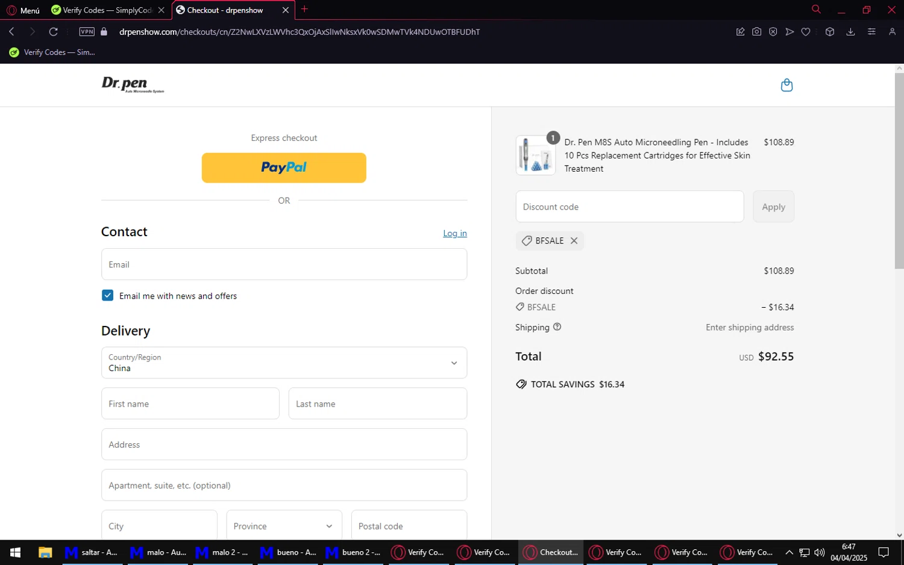Go back with the browser back arrow
The height and width of the screenshot is (565, 904).
click(x=11, y=31)
